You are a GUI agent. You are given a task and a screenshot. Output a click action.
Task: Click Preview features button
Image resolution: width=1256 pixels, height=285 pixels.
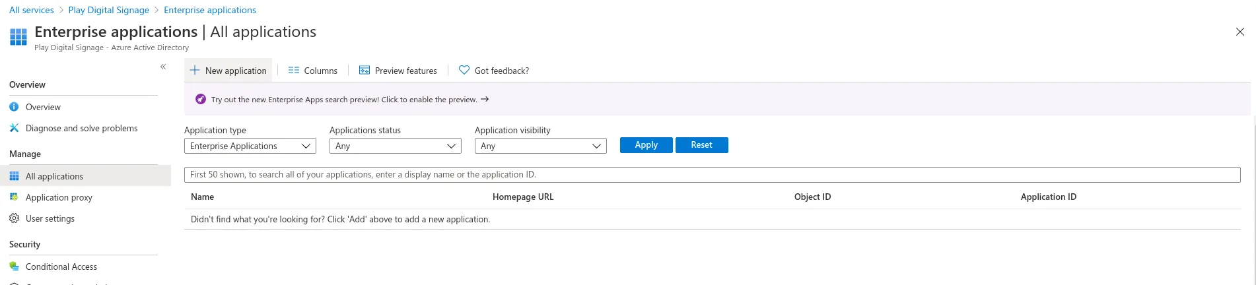[398, 71]
